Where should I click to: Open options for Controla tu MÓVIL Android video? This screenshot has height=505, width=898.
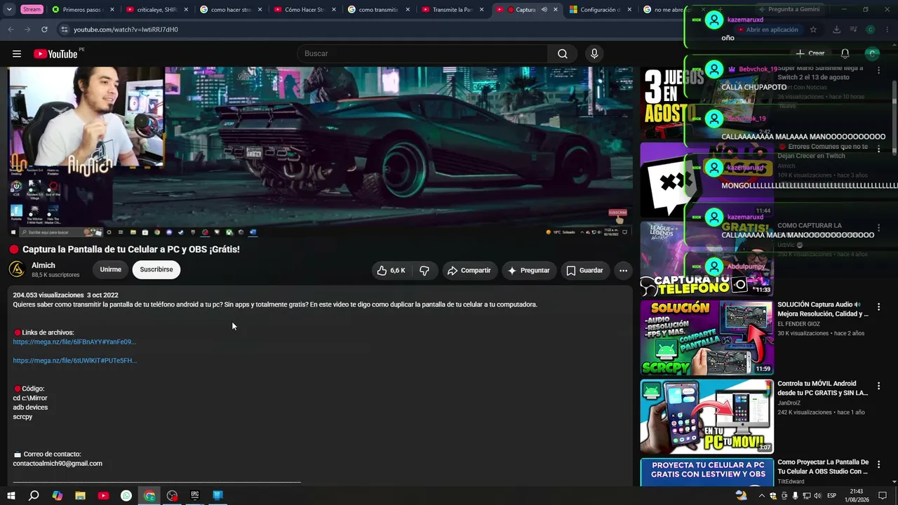coord(878,386)
